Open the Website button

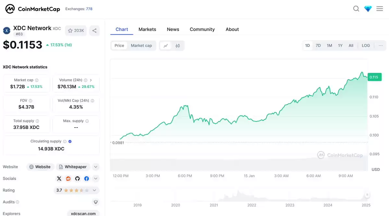click(x=40, y=167)
